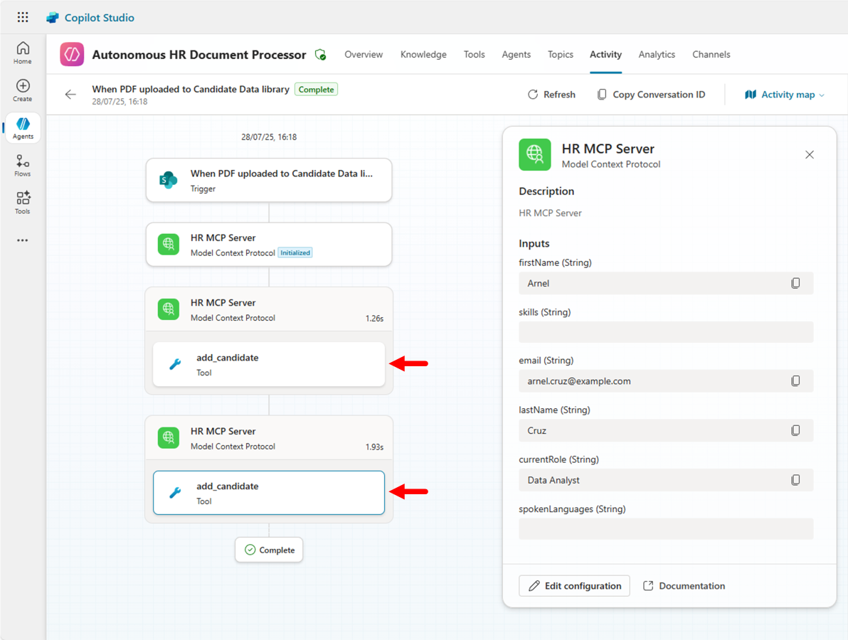
Task: Click the wrench icon of first add_candidate
Action: click(x=175, y=364)
